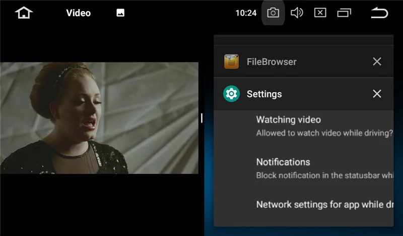
Task: Select the Video title label
Action: (x=79, y=13)
